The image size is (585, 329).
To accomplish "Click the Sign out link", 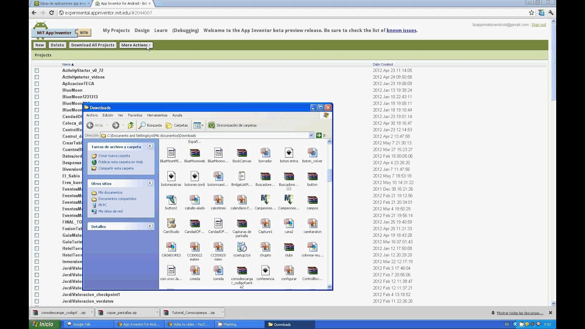I will (539, 25).
